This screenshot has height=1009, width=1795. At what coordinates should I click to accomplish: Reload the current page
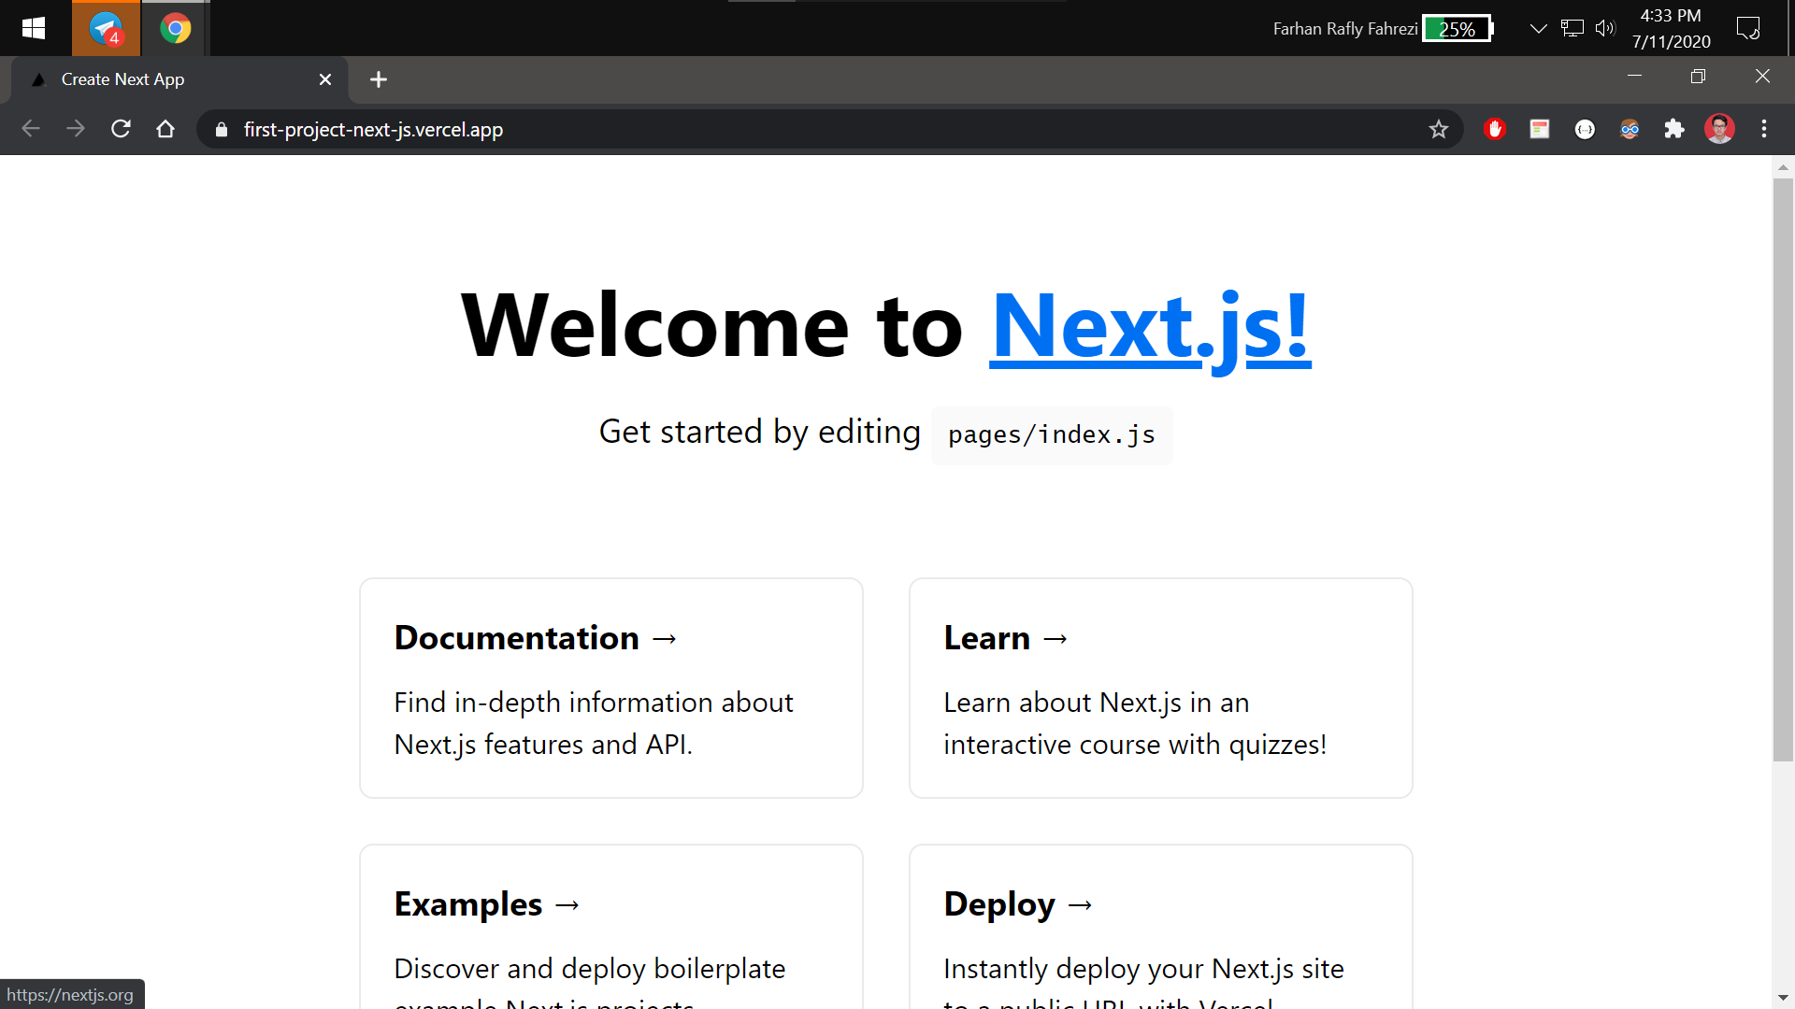[121, 129]
